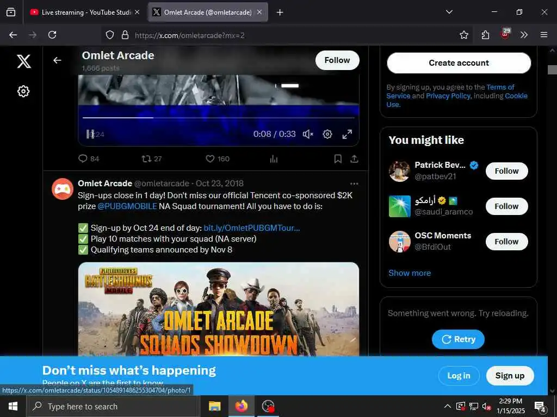The width and height of the screenshot is (557, 417).
Task: Open the extensions puzzle icon
Action: pyautogui.click(x=485, y=35)
